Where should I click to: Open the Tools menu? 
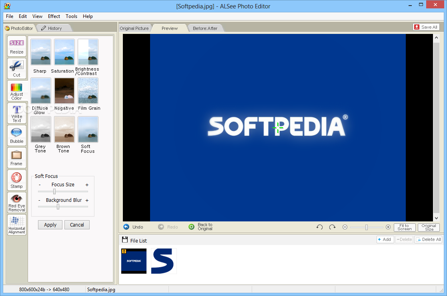click(x=71, y=16)
